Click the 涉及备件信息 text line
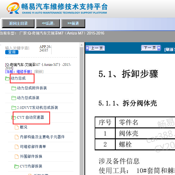 (x=119, y=161)
